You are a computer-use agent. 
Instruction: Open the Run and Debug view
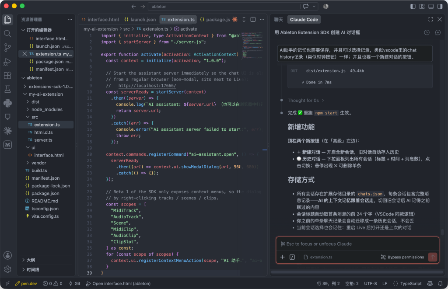click(8, 62)
